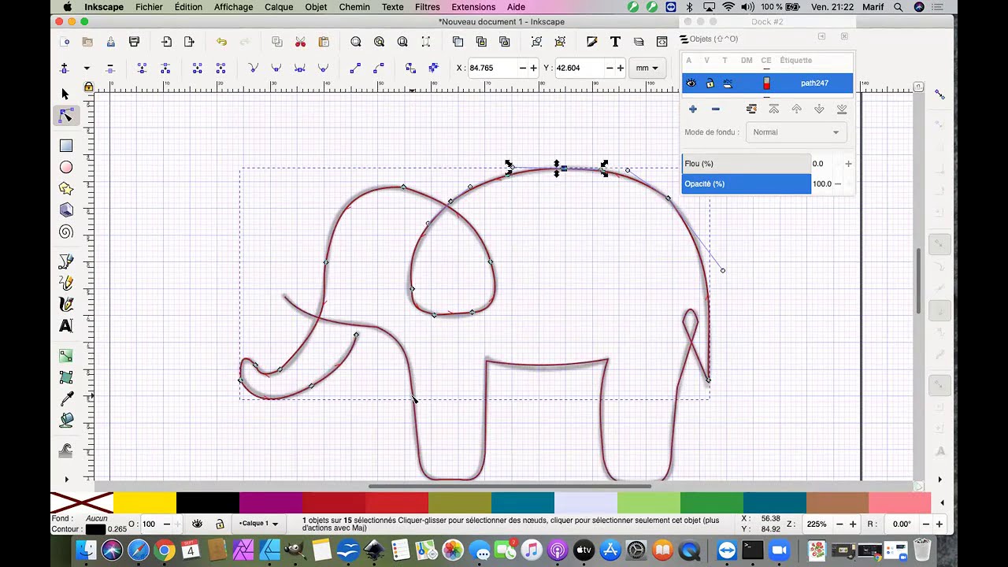The image size is (1008, 567).
Task: Open the Calque 1 layer selector
Action: 258,524
